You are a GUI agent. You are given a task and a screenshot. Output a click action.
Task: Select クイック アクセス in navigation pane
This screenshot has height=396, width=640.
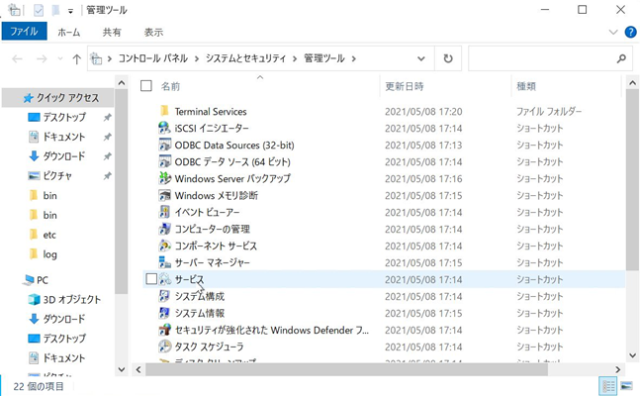[x=58, y=98]
